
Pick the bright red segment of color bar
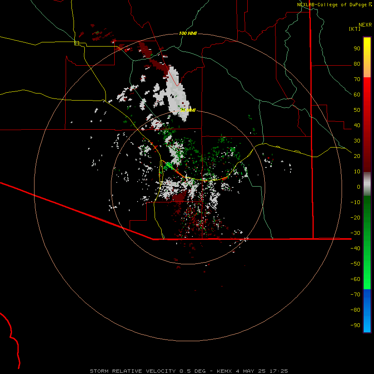(367, 88)
